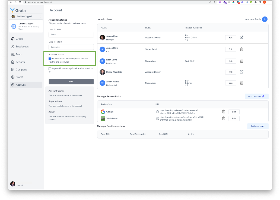The height and width of the screenshot is (200, 280).
Task: Click Add new link button
Action: coord(257,96)
